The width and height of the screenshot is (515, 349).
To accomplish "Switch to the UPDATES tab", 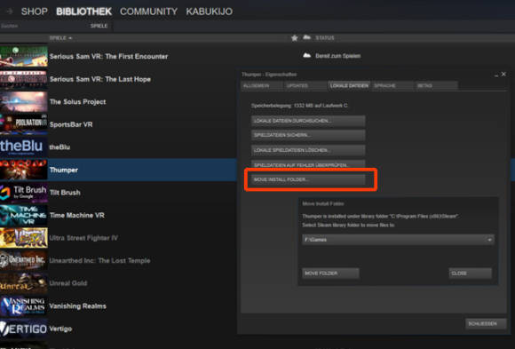I will coord(305,86).
